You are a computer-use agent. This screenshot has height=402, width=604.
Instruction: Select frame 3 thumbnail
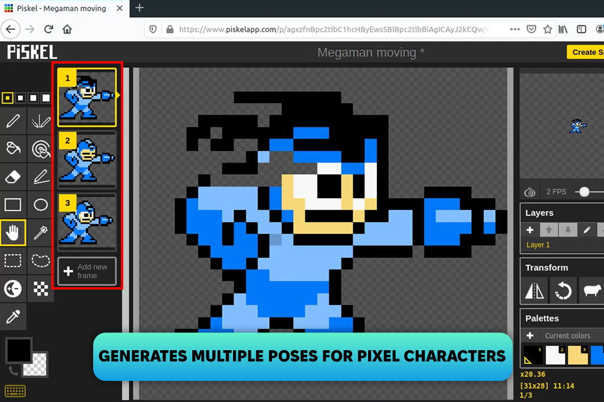[x=87, y=222]
